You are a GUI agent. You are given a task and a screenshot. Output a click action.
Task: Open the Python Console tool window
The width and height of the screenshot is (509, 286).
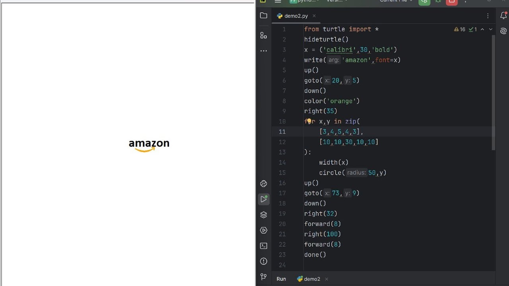coord(263,184)
